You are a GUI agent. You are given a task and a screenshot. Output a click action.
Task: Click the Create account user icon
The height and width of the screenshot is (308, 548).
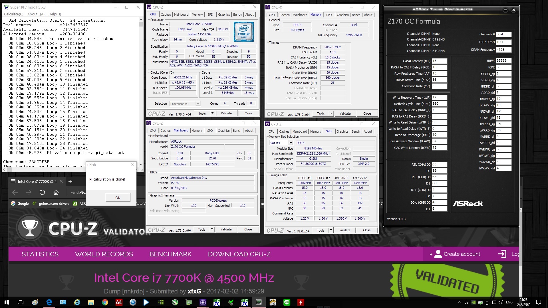pyautogui.click(x=438, y=254)
